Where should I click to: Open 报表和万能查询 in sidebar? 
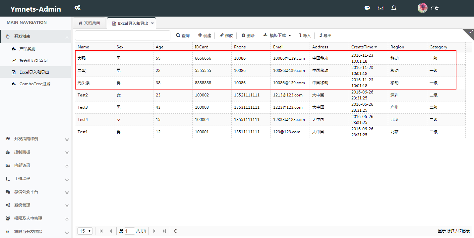pyautogui.click(x=36, y=61)
